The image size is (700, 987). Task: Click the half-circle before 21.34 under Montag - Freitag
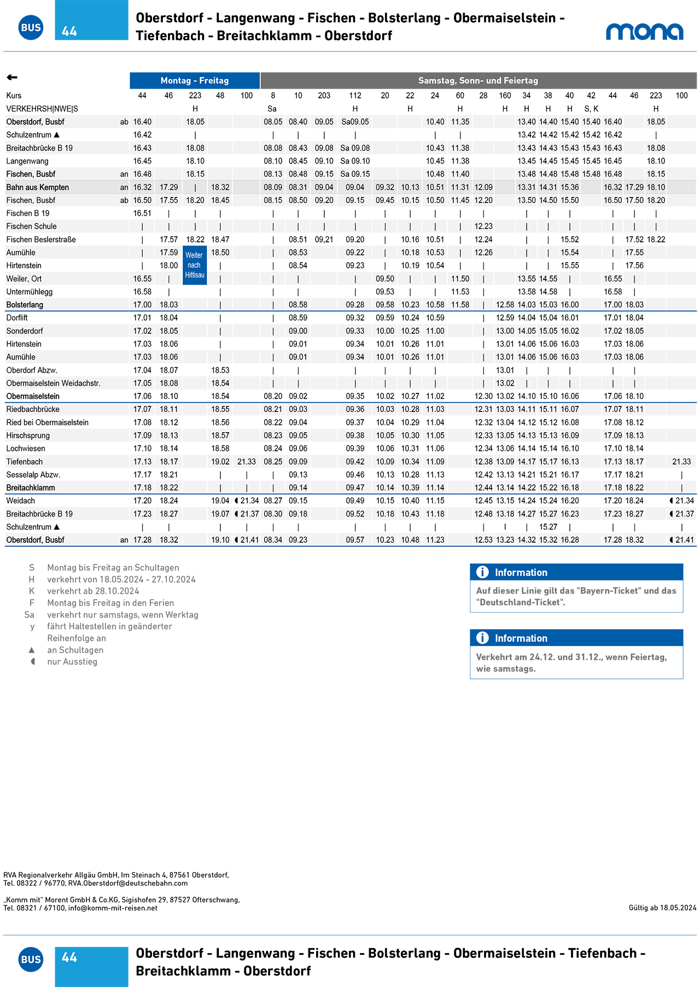(x=236, y=501)
